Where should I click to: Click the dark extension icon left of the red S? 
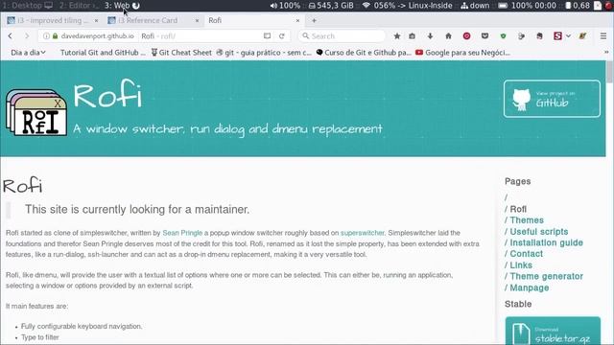(539, 36)
